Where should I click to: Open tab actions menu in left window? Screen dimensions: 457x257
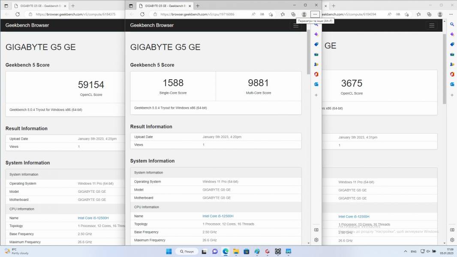point(6,6)
